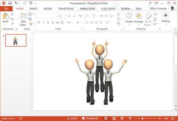The image size is (178, 121).
Task: Click the Cut scissors icon
Action: pyautogui.click(x=12, y=14)
